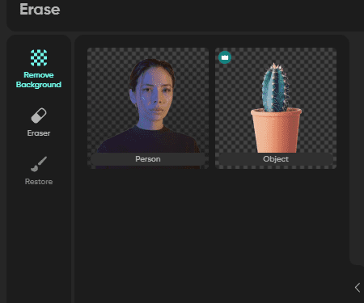Click the Object label button
This screenshot has width=364, height=303.
pyautogui.click(x=276, y=159)
